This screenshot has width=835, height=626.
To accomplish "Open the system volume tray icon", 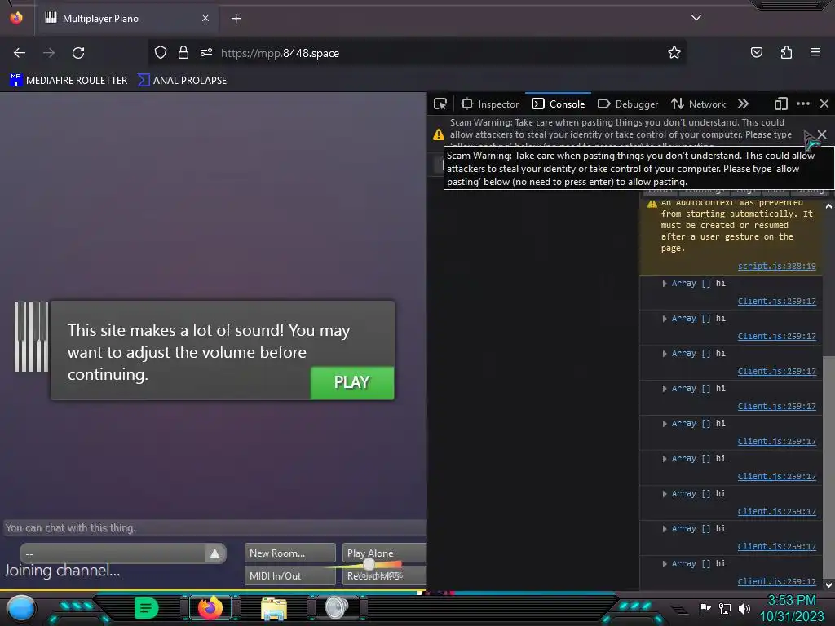I will pos(744,608).
